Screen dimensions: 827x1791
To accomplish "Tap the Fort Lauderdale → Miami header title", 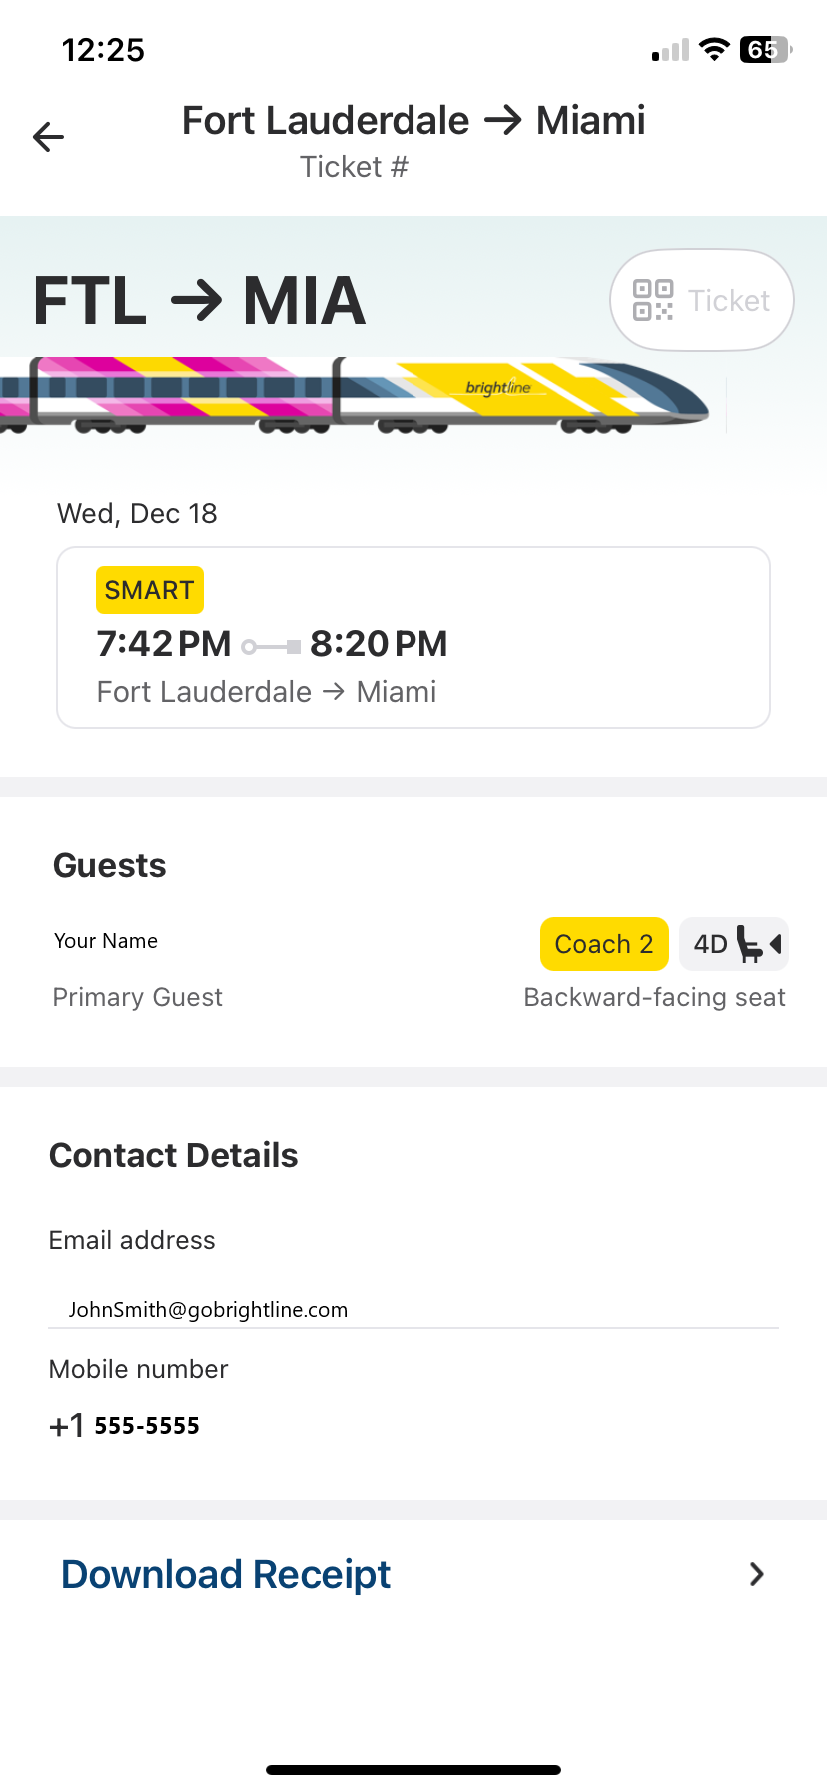I will click(x=413, y=121).
